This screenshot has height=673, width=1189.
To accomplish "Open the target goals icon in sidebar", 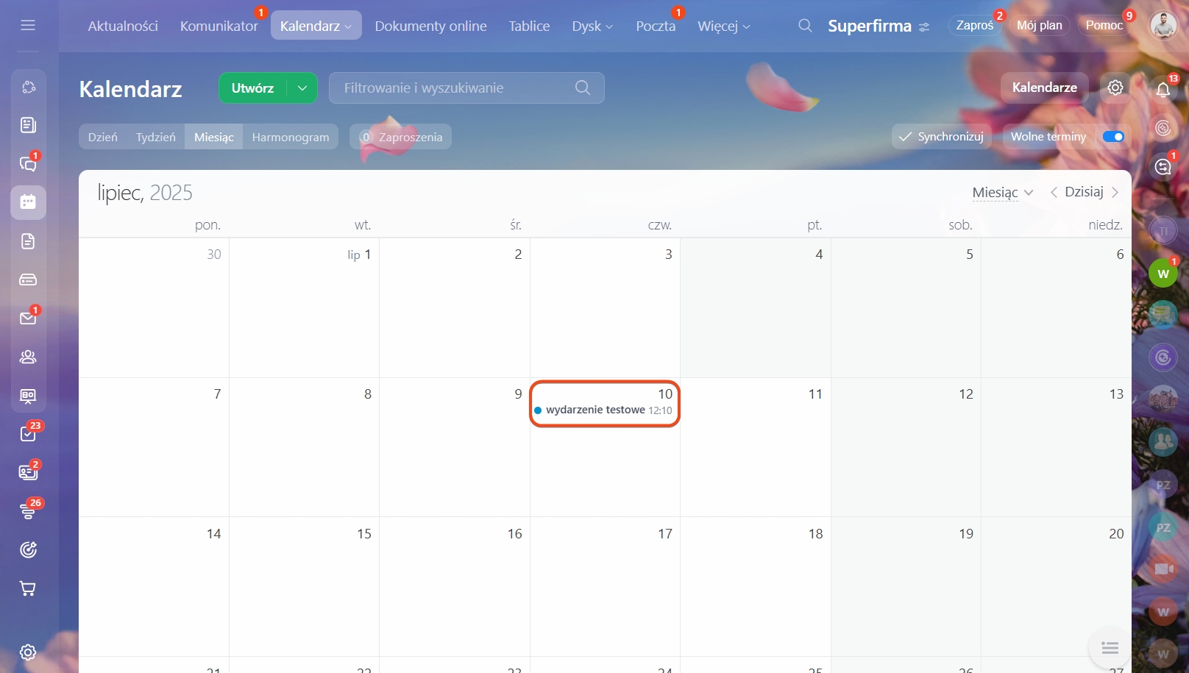I will [x=28, y=549].
